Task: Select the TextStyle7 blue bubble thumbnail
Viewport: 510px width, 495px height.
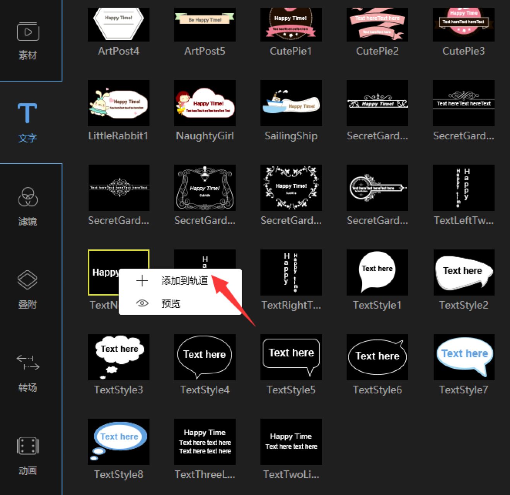Action: [464, 357]
